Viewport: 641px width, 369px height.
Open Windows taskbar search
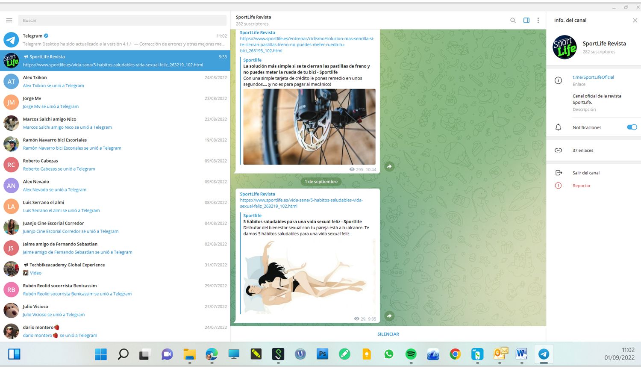click(x=123, y=354)
